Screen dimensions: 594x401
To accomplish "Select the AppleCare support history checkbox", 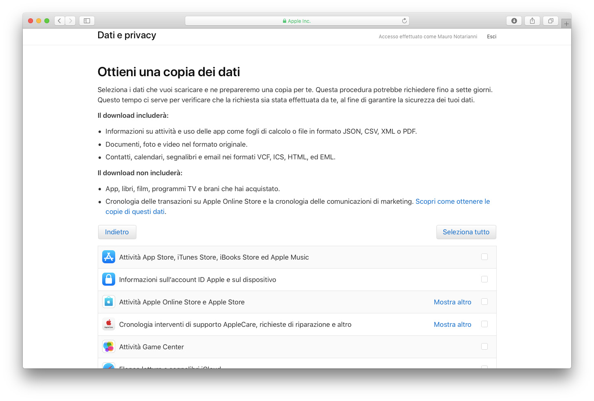I will [484, 324].
